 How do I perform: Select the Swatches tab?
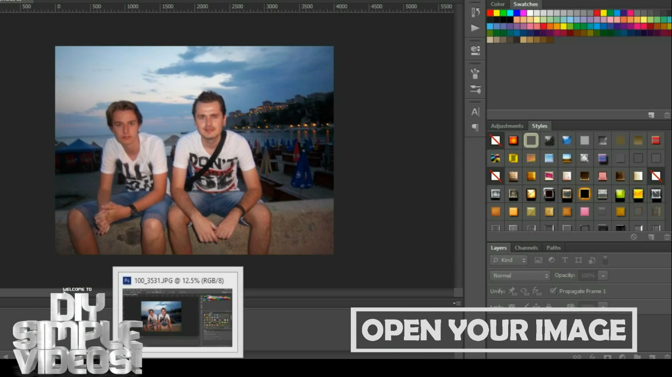click(525, 4)
